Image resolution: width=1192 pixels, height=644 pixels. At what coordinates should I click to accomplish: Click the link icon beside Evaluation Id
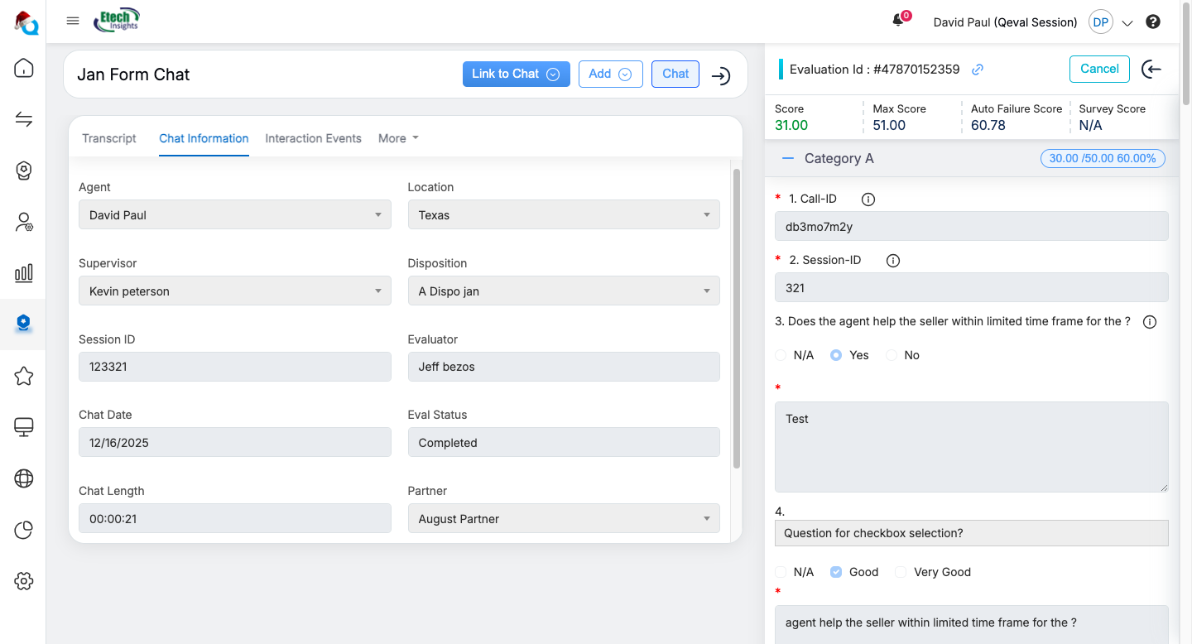978,70
